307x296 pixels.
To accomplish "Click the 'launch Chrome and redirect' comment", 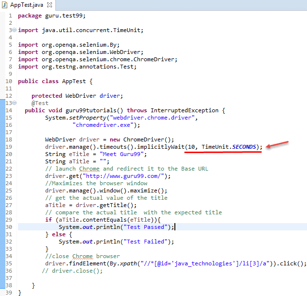I will 127,169.
